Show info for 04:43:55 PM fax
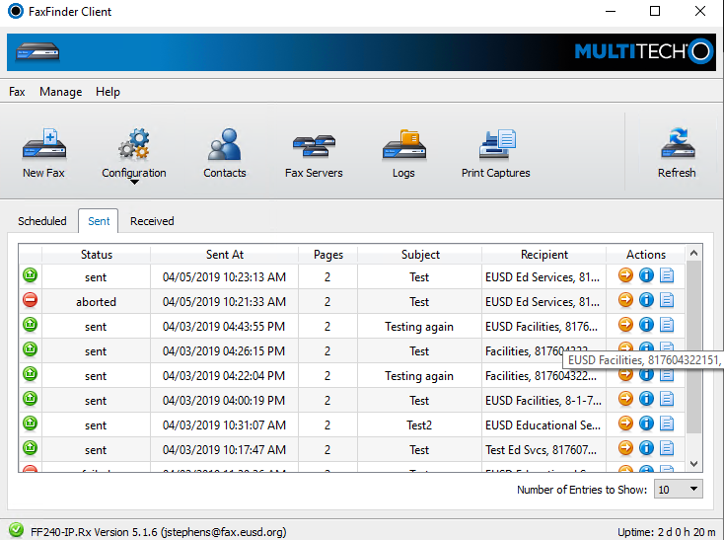 [x=646, y=325]
